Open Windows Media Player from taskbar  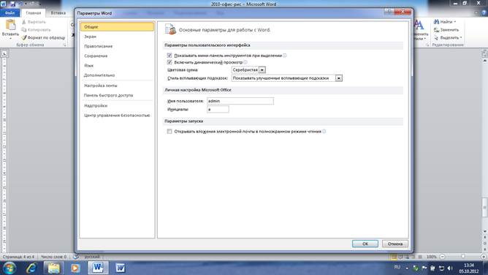[x=75, y=268]
